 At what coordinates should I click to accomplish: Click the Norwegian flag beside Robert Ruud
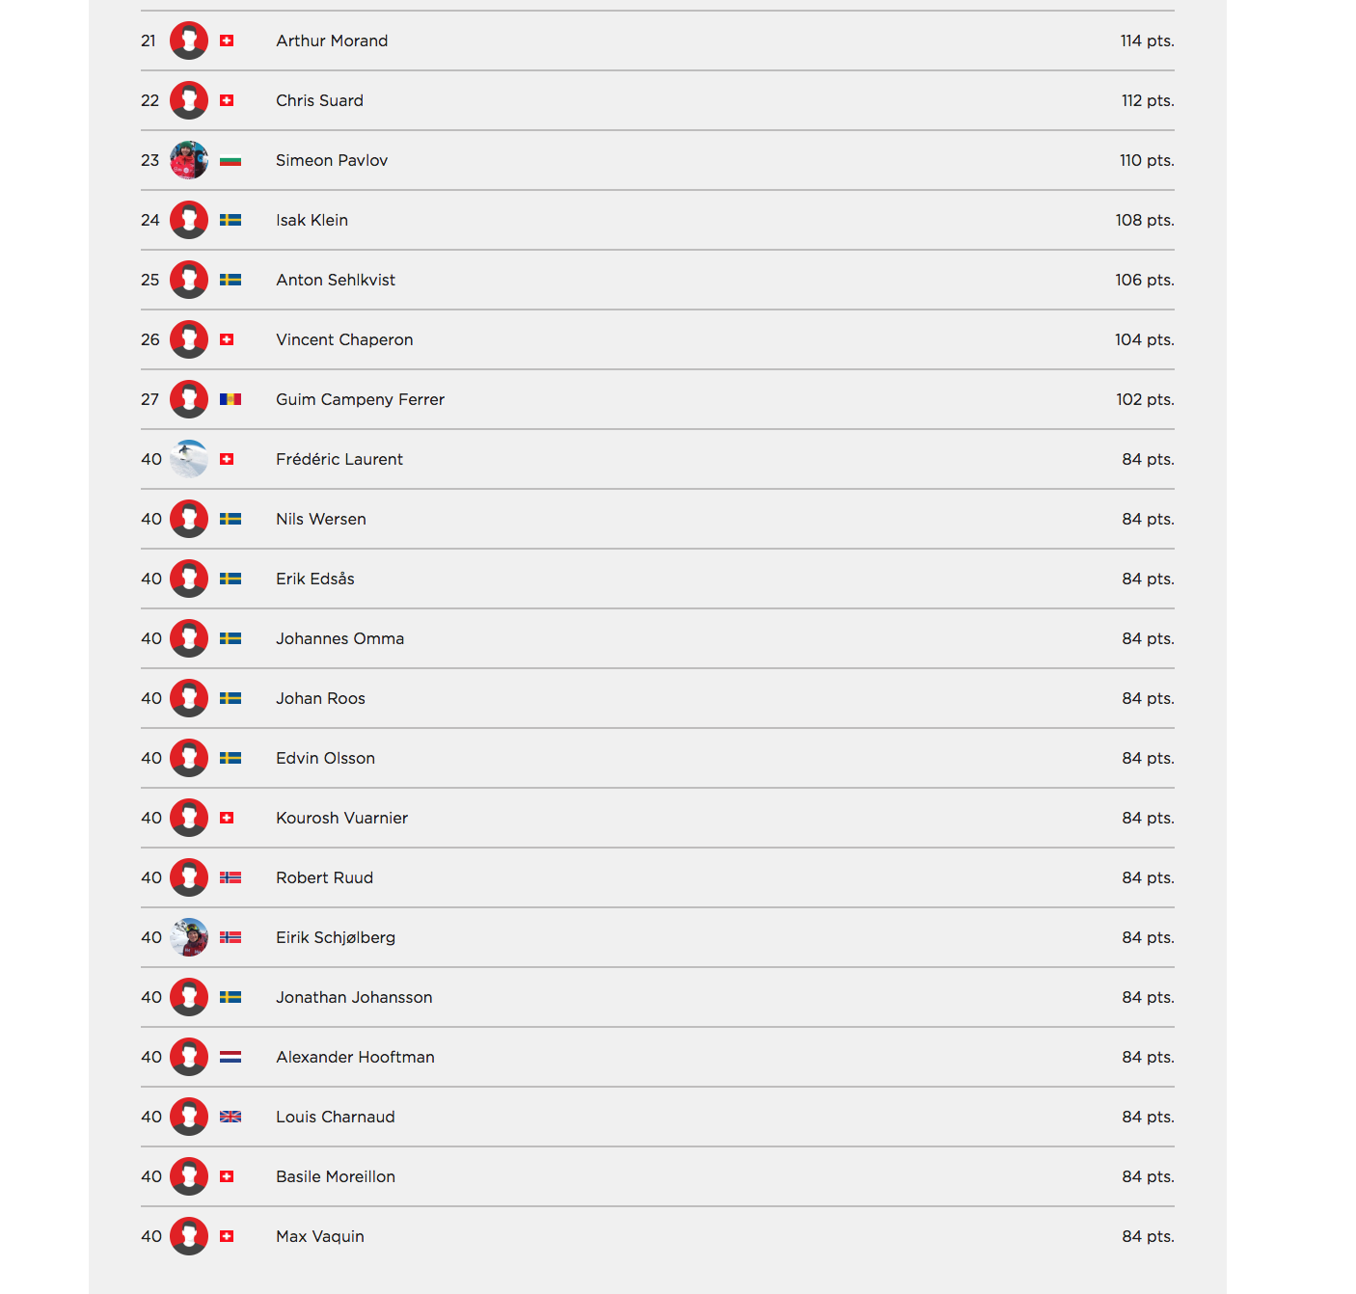click(x=231, y=877)
